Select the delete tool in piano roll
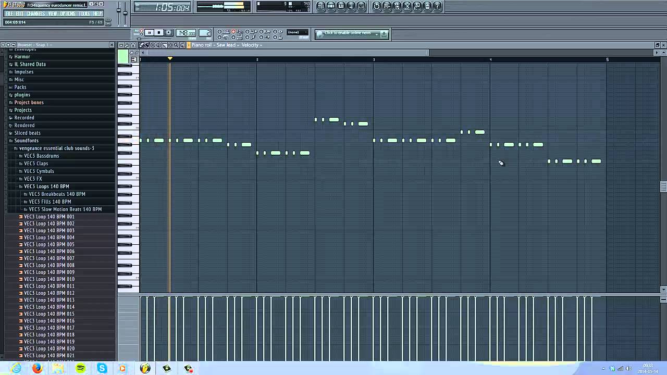 [x=153, y=45]
